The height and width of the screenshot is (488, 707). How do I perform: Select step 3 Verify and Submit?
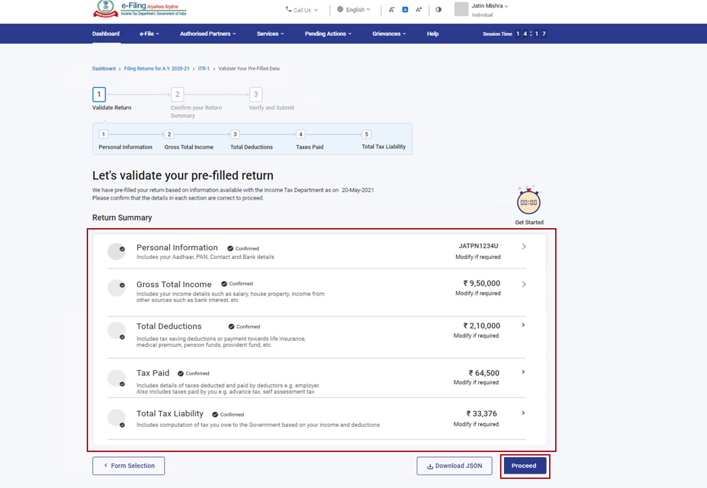pyautogui.click(x=255, y=95)
